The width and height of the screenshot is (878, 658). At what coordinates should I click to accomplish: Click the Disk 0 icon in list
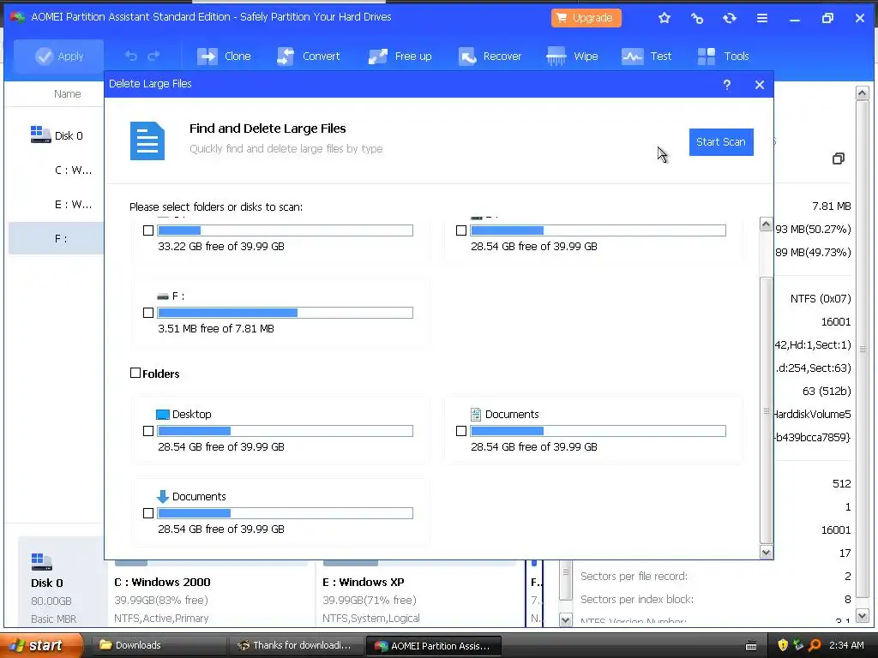[x=40, y=135]
